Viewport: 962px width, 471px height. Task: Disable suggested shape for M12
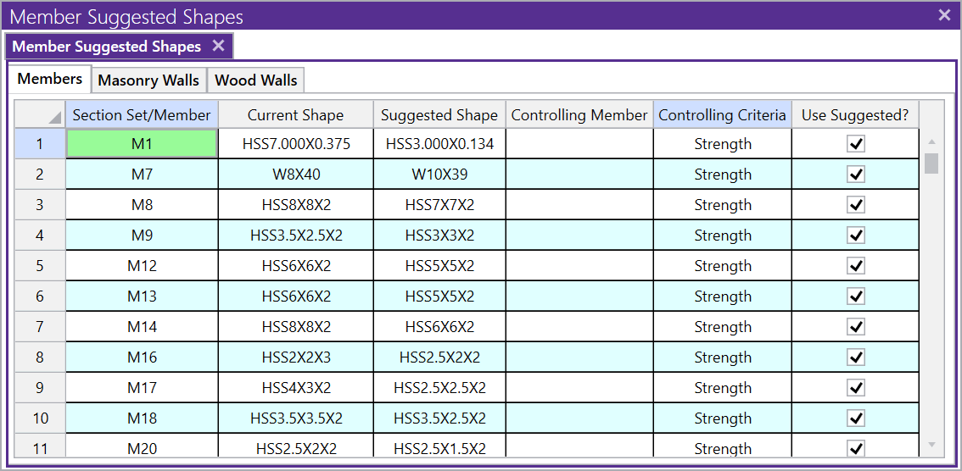click(x=855, y=266)
